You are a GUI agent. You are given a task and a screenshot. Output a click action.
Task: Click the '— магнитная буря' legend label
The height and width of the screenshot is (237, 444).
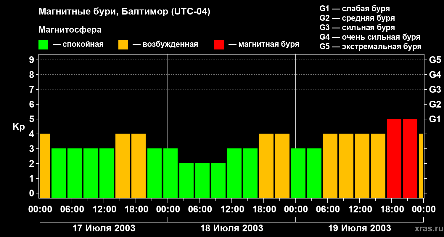coord(264,44)
